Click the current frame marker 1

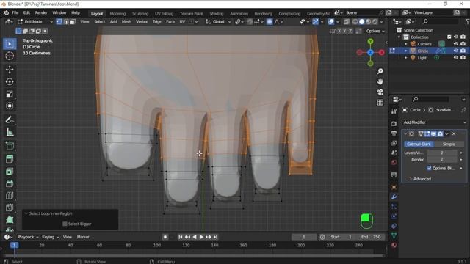click(14, 245)
